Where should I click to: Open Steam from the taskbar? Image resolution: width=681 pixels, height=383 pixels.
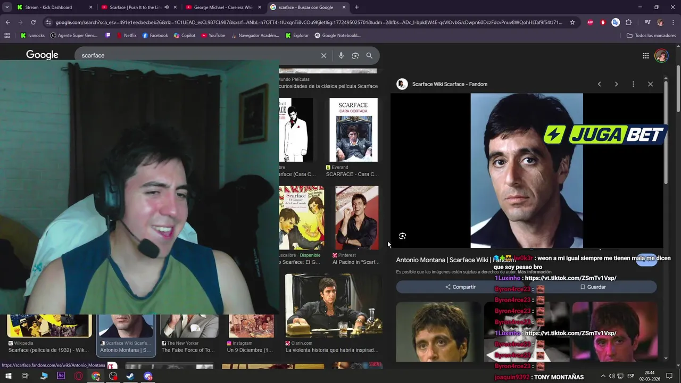point(130,376)
